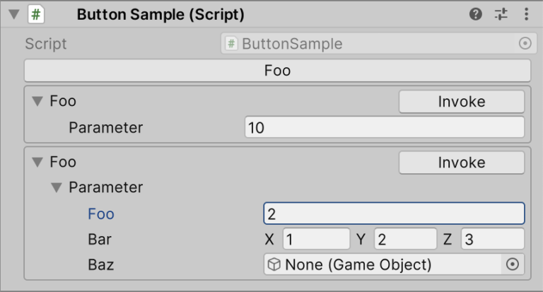This screenshot has height=292, width=543.
Task: Click Invoke for the second Foo method
Action: 461,163
